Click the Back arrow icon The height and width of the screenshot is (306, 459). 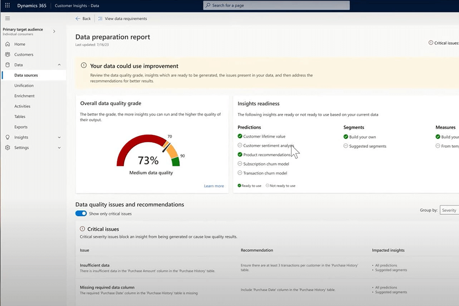coord(78,19)
